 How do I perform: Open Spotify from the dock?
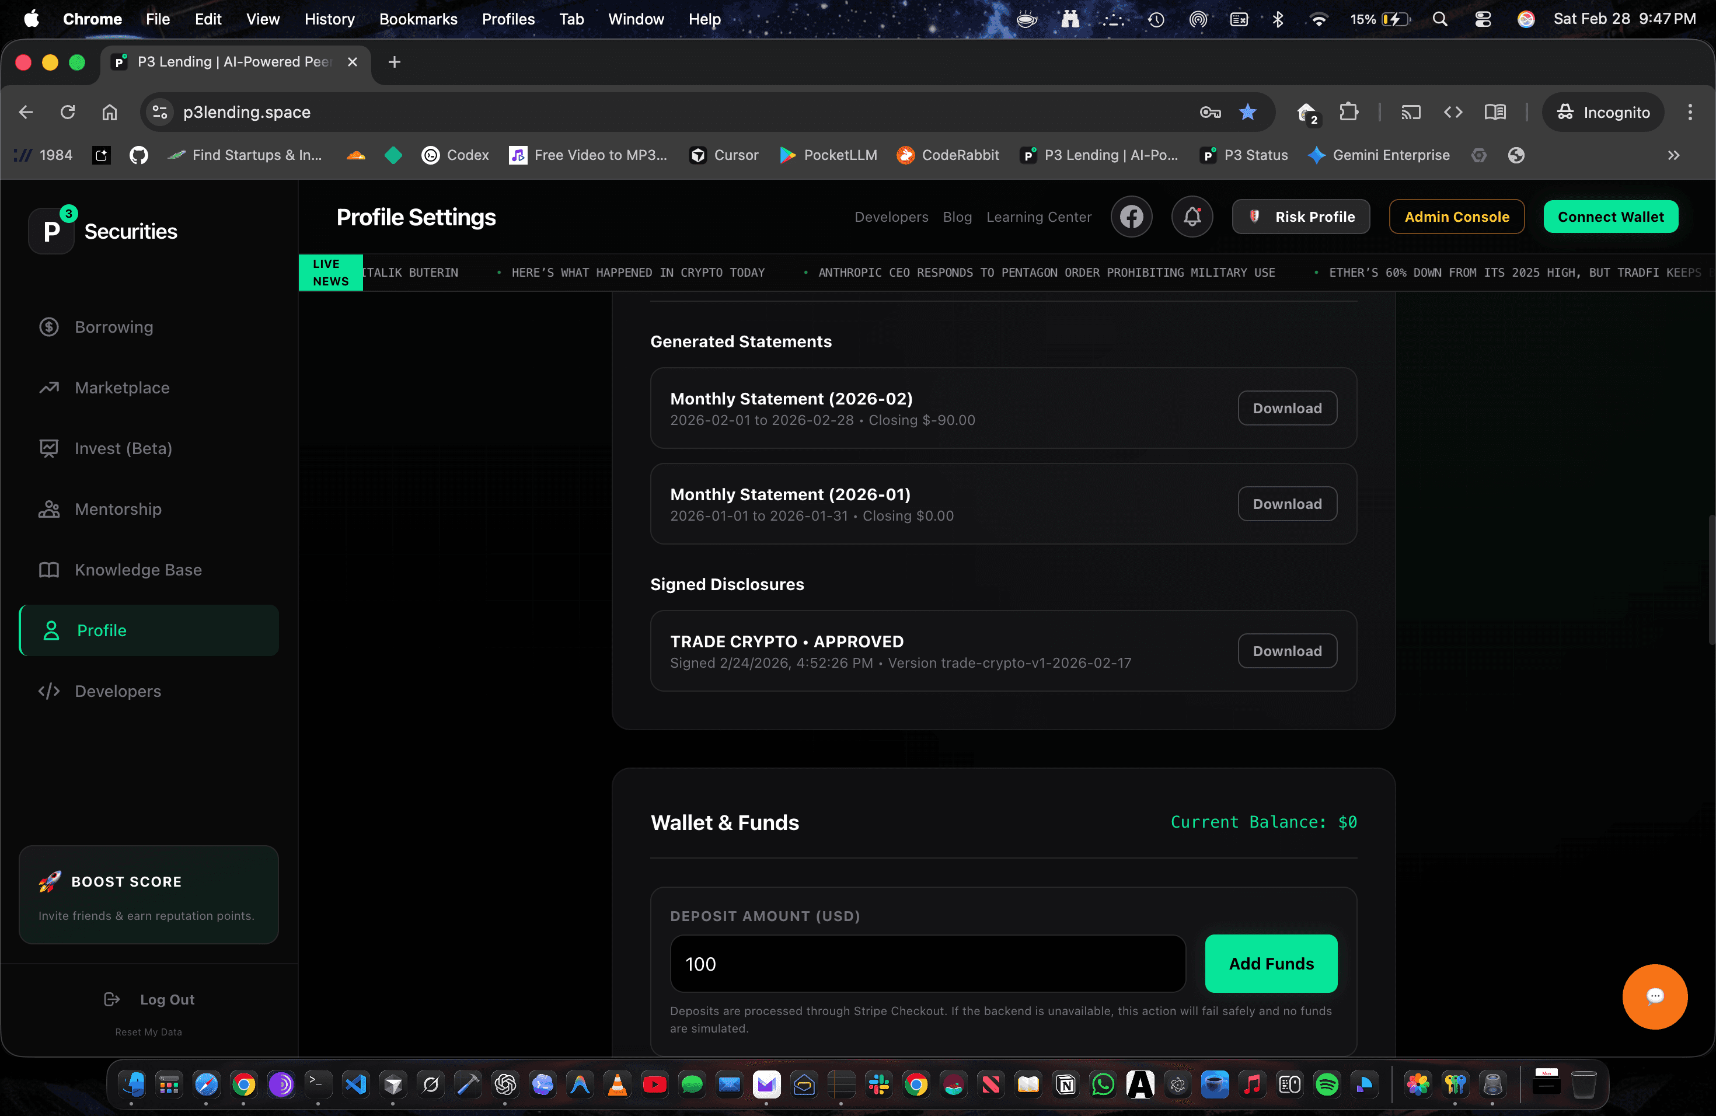tap(1327, 1085)
